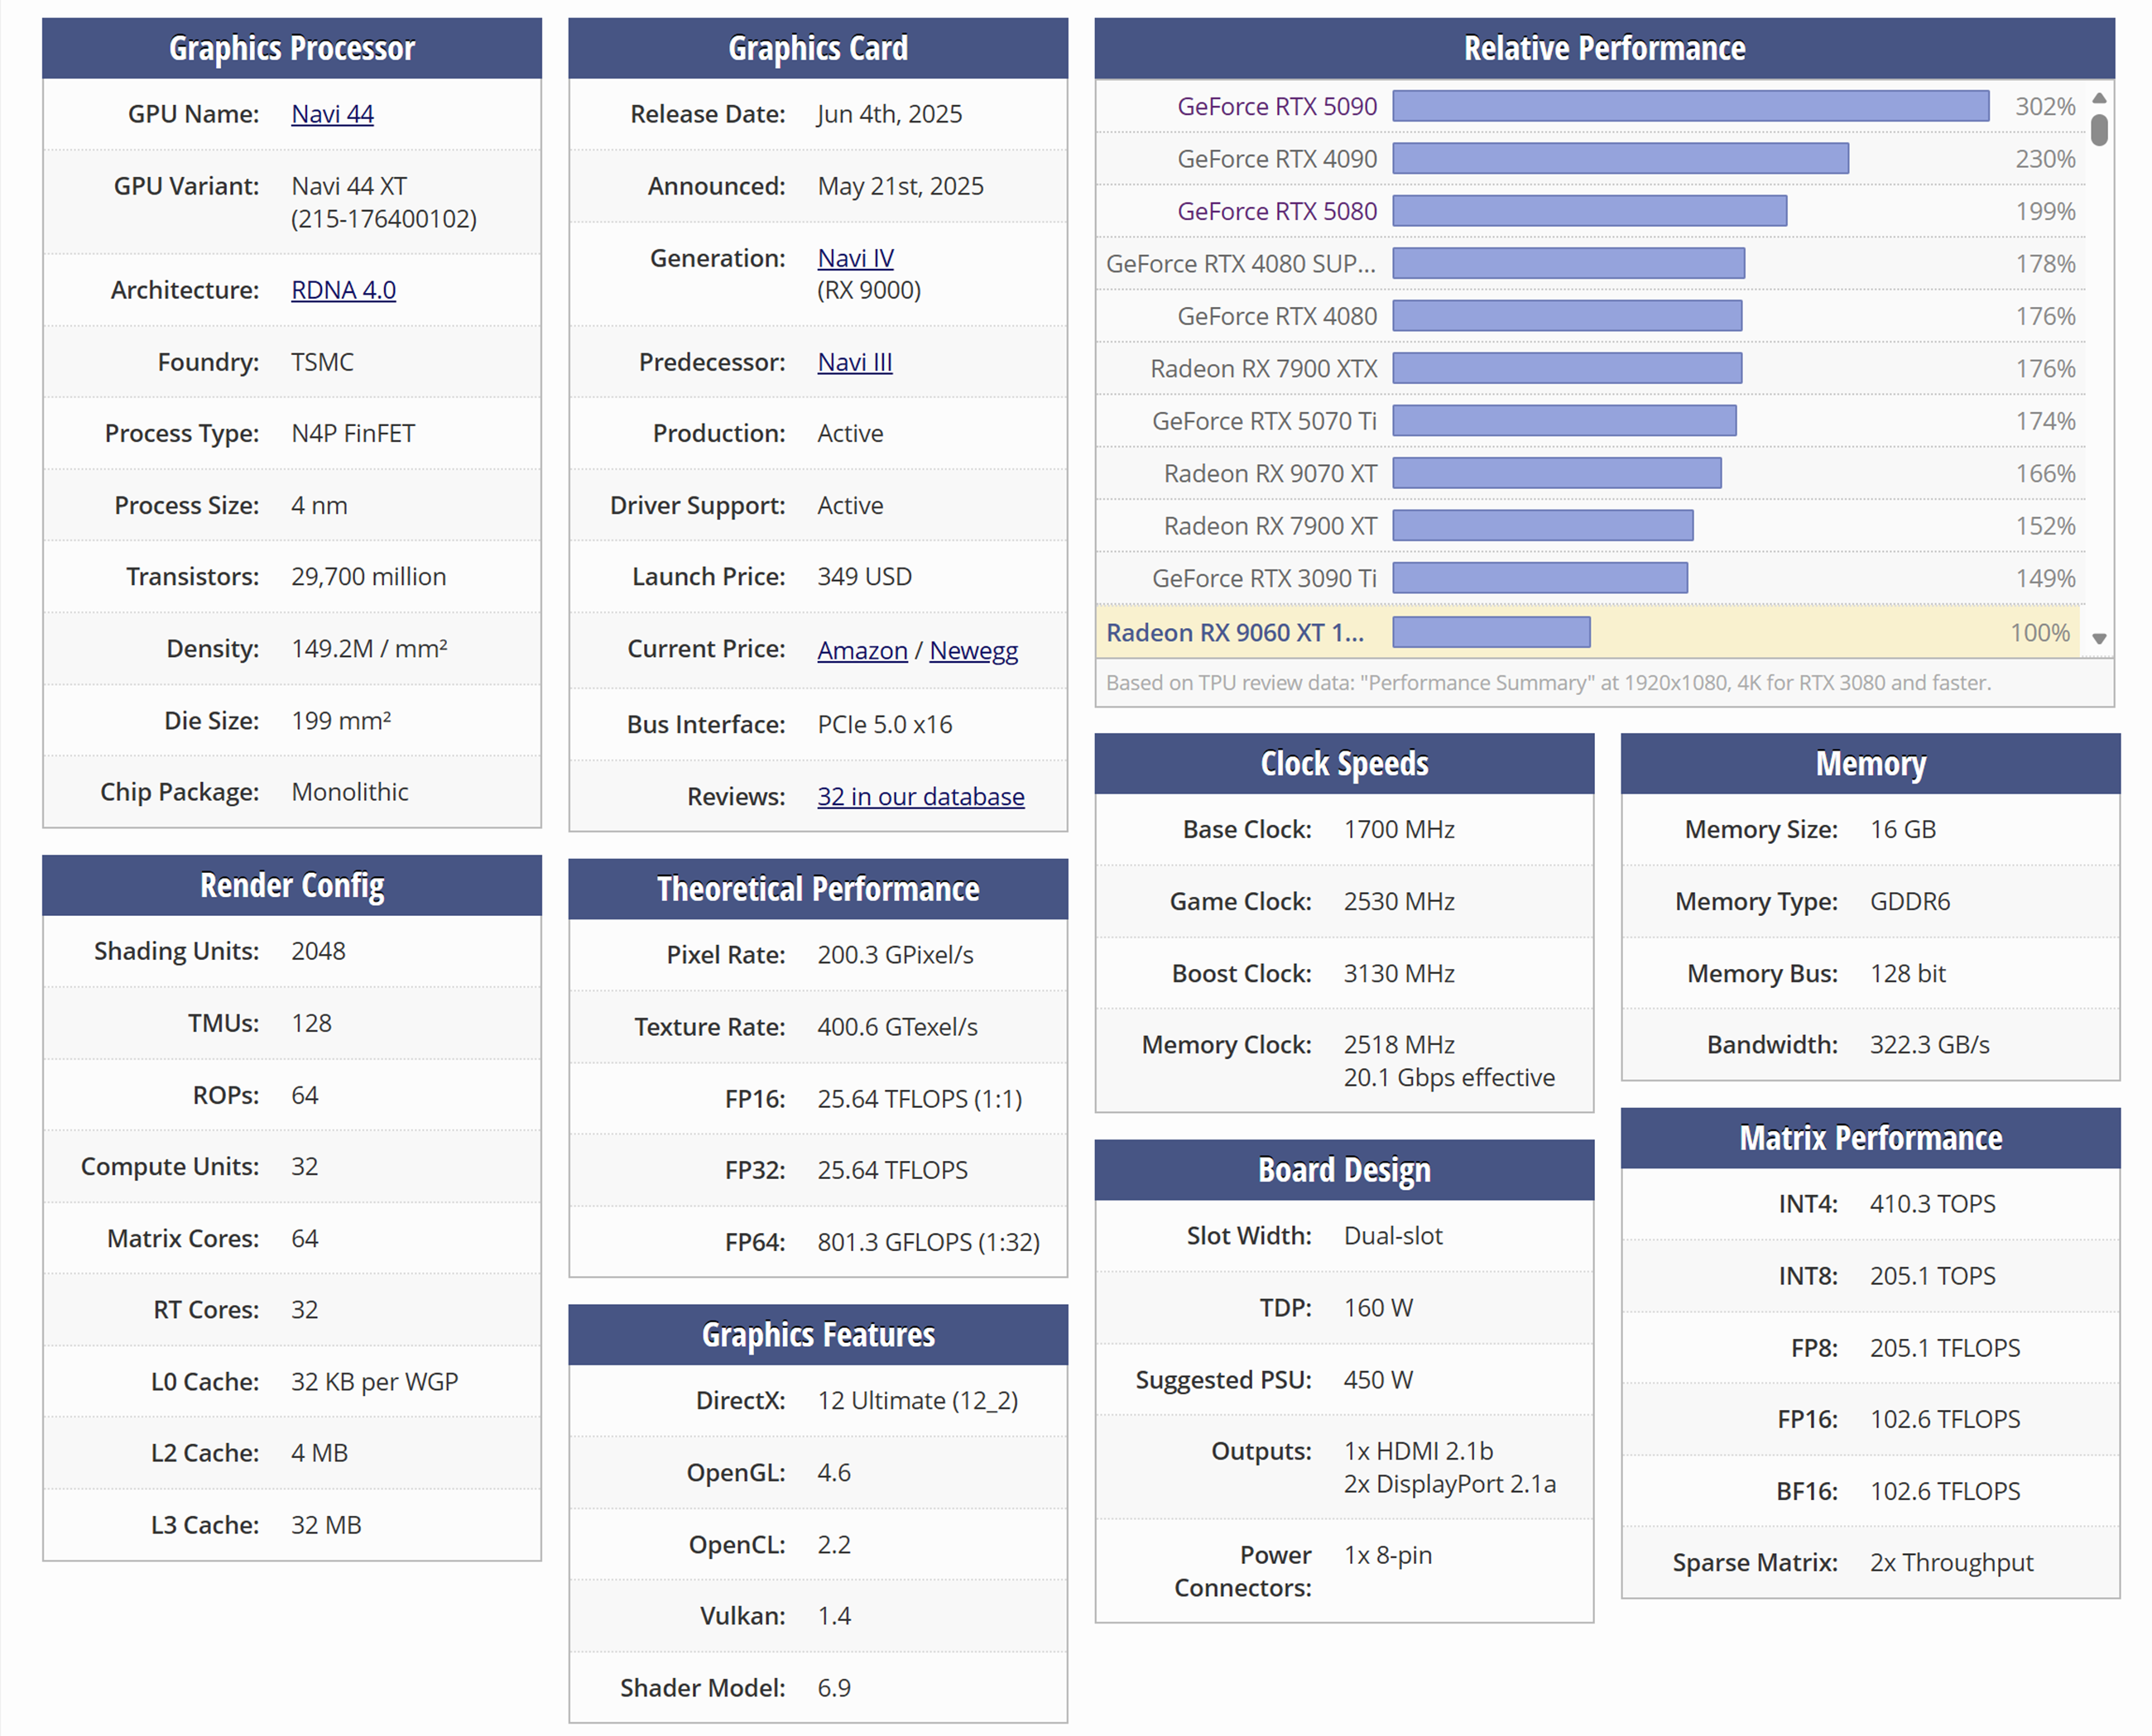Open the 32 in our database reviews link
The width and height of the screenshot is (2152, 1736).
click(x=920, y=796)
